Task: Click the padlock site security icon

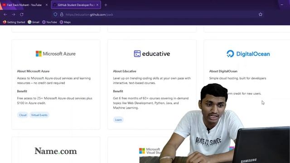Action: pyautogui.click(x=62, y=14)
